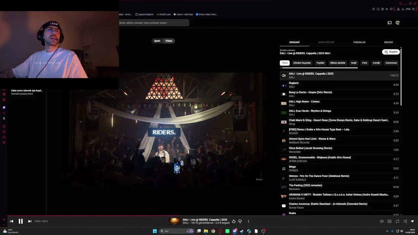This screenshot has height=235, width=418.
Task: Select the Popüler filter chip
Action: click(321, 63)
